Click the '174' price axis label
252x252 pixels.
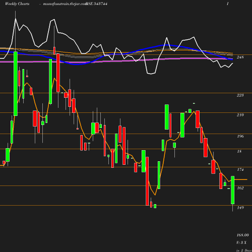[x=240, y=169]
